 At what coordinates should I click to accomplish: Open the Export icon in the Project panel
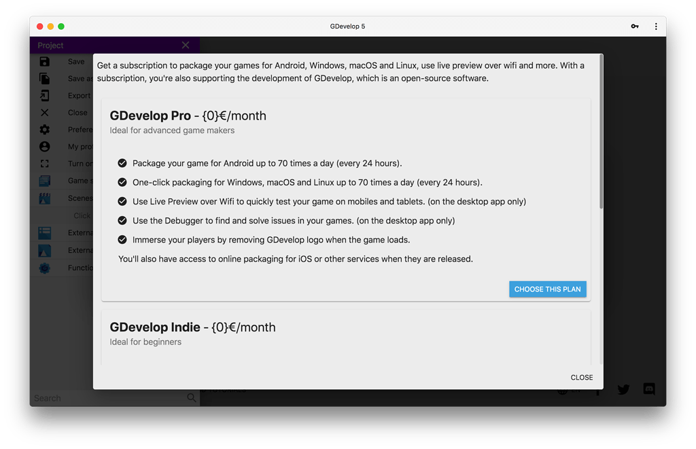click(x=44, y=95)
